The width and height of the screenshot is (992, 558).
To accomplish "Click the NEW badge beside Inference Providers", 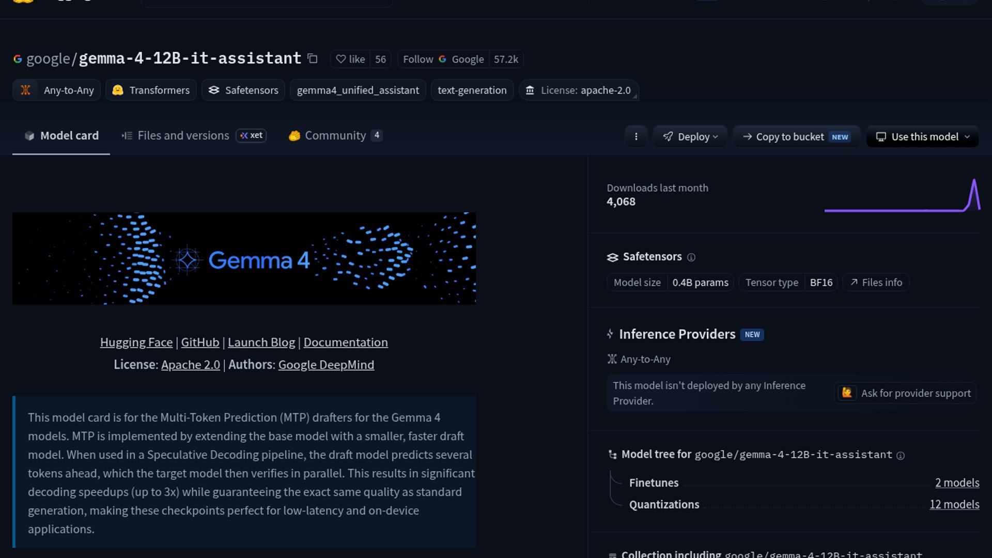I will click(x=752, y=334).
